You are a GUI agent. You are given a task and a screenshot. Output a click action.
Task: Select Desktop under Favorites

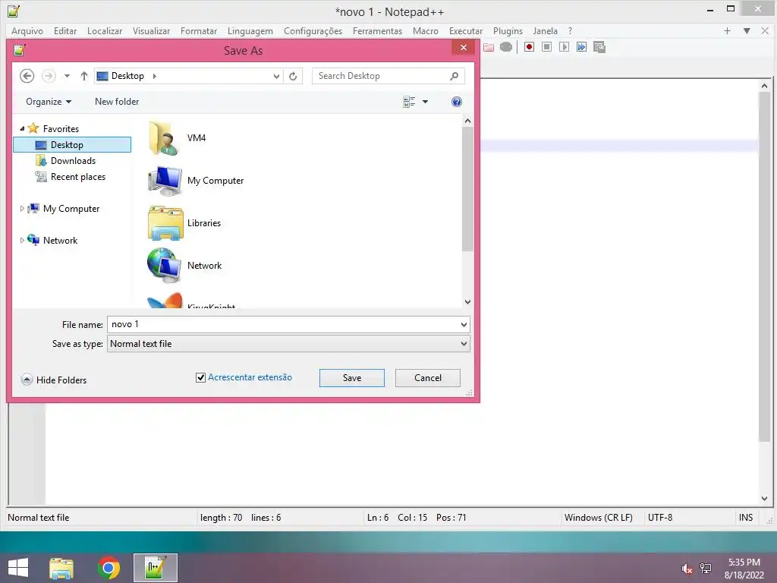point(72,145)
